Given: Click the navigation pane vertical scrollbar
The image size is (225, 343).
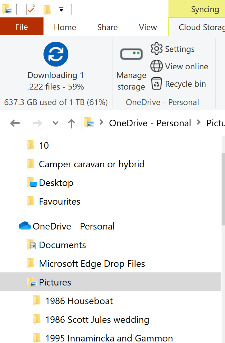Looking at the screenshot, I should (x=223, y=189).
